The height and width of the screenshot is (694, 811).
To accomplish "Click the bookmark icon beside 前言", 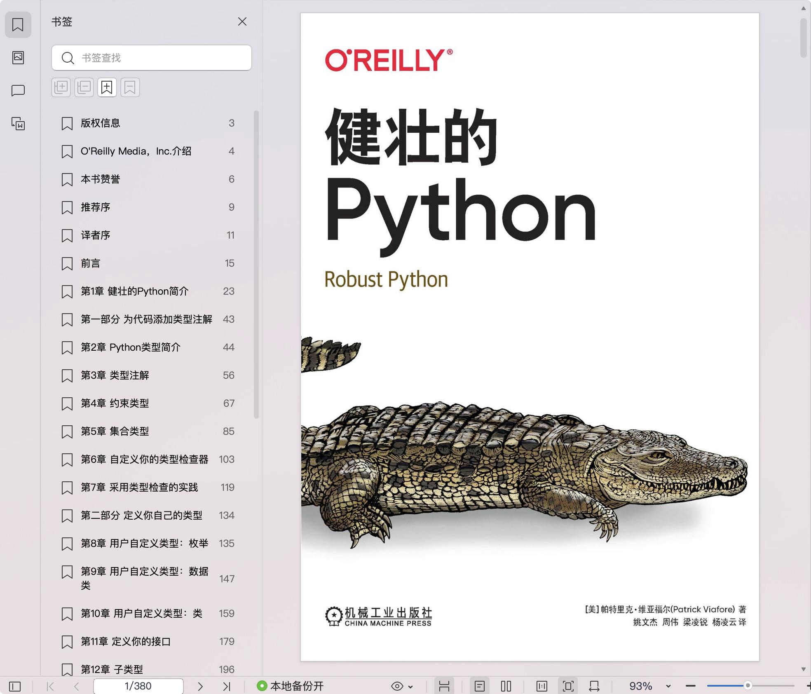I will coord(67,263).
